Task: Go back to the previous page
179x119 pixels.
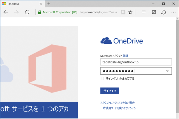Action: coord(6,12)
